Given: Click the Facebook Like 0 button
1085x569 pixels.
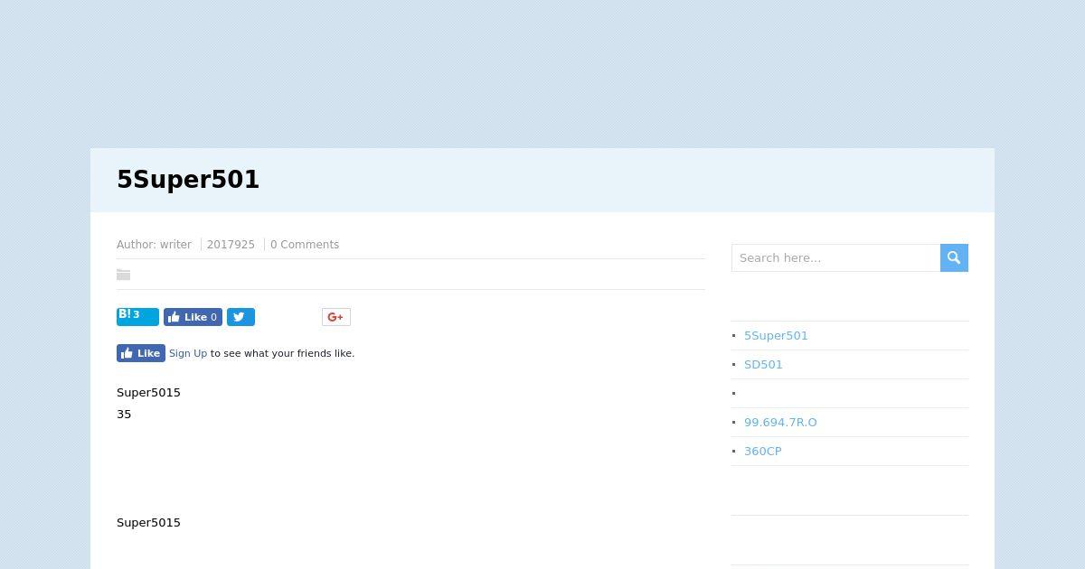Looking at the screenshot, I should click(x=193, y=317).
